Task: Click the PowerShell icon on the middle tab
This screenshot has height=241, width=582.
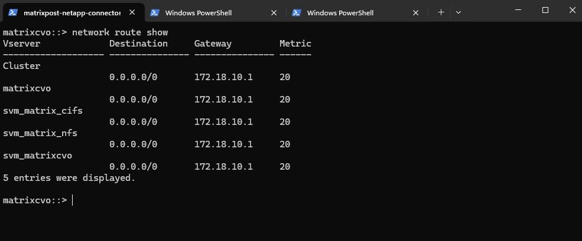Action: pyautogui.click(x=155, y=12)
